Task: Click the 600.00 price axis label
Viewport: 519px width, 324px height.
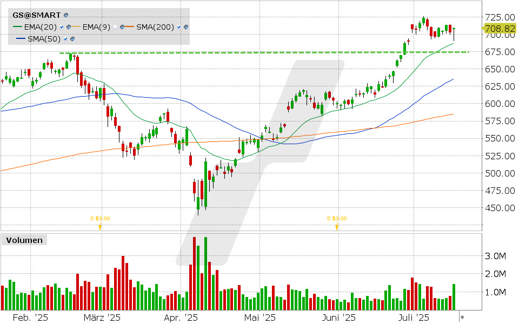Action: tap(500, 104)
